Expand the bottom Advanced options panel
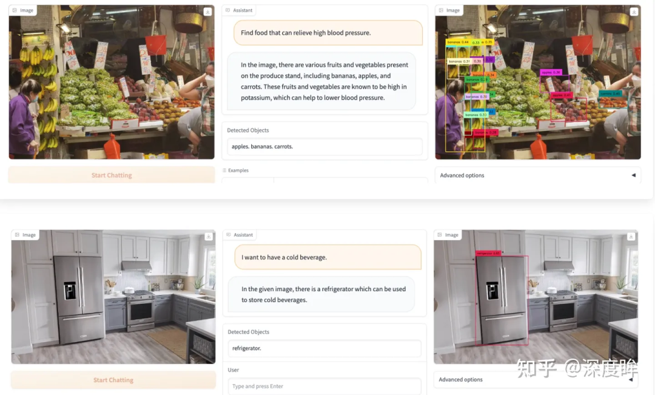 pyautogui.click(x=536, y=380)
